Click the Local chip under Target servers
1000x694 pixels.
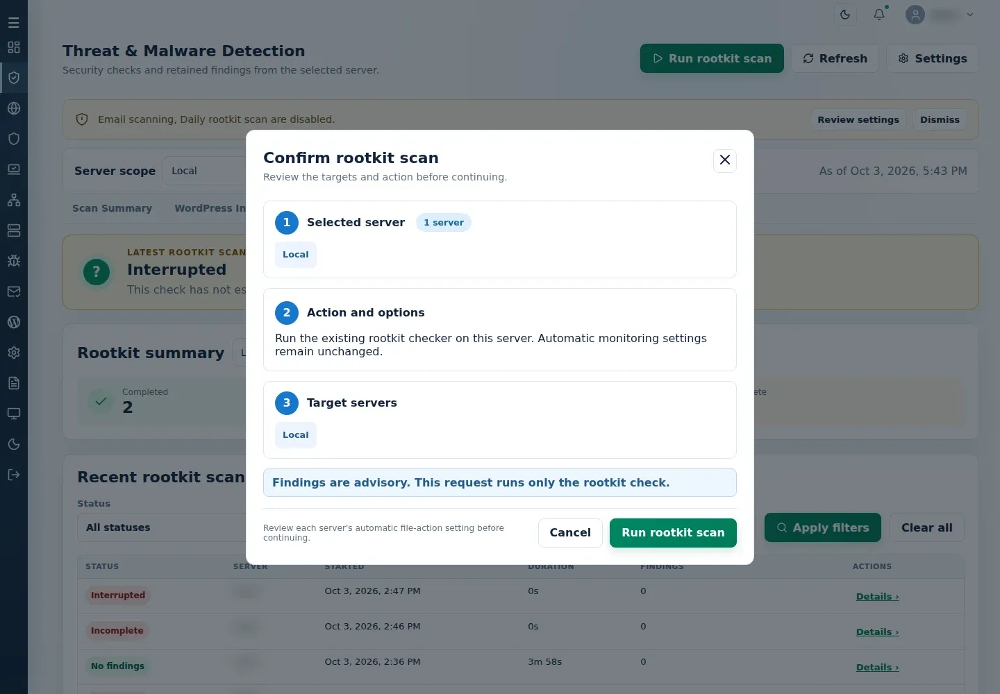point(296,435)
